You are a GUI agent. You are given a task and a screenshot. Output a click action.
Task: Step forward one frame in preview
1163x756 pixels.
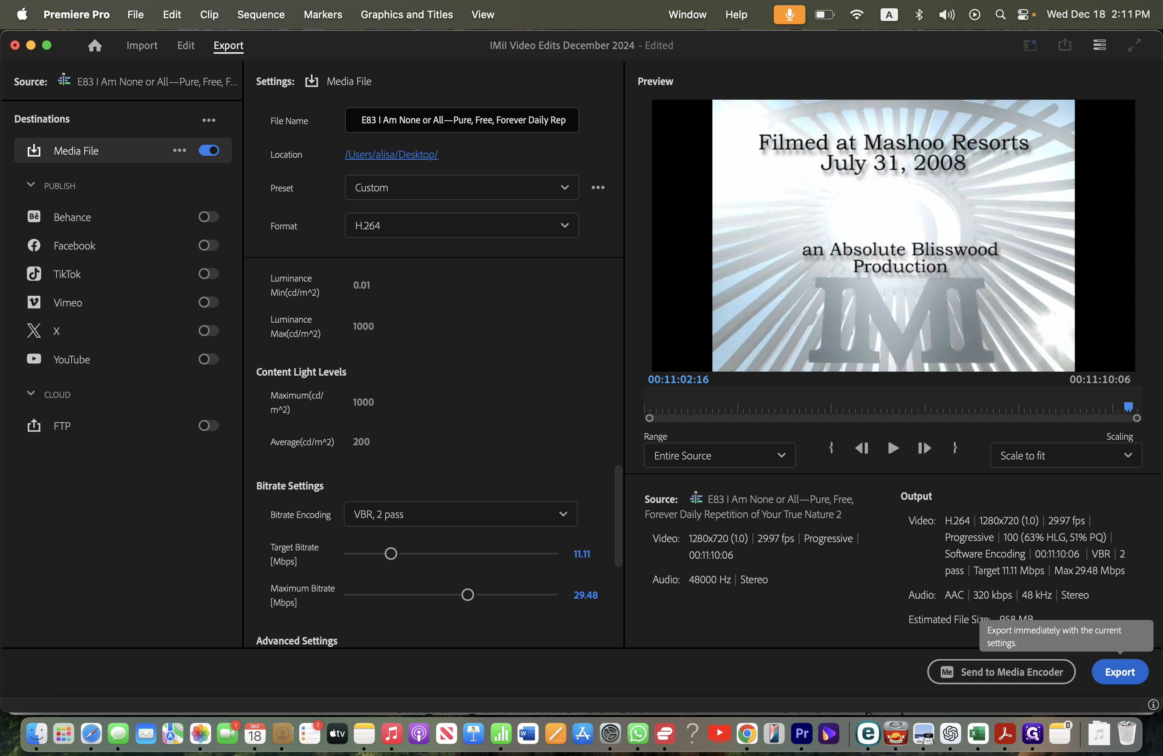tap(924, 448)
